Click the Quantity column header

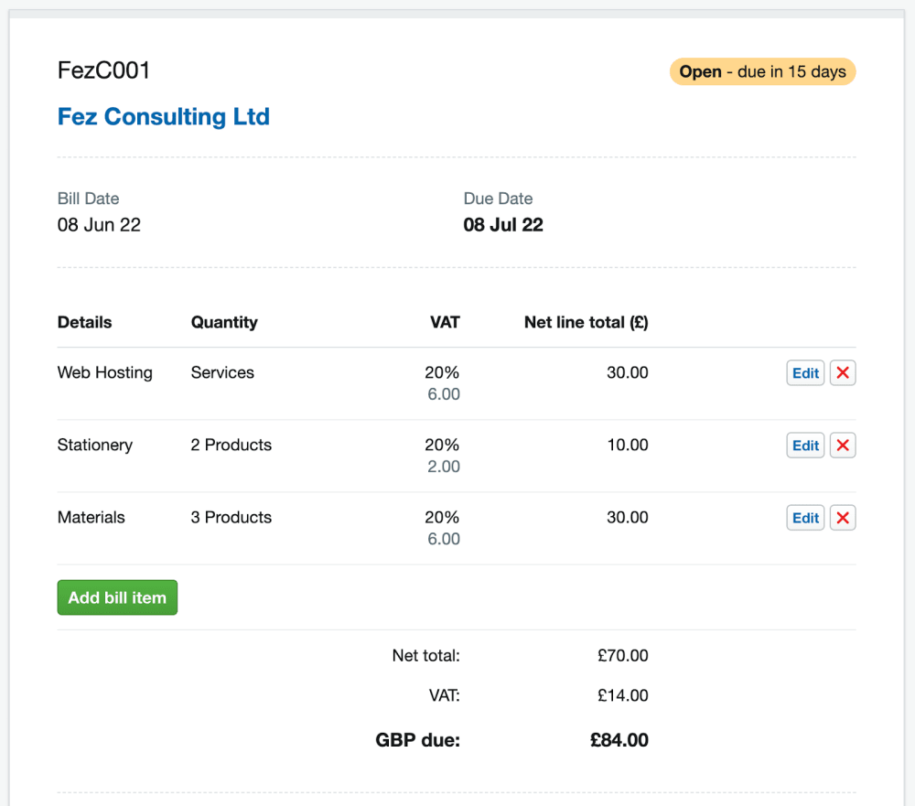tap(224, 322)
